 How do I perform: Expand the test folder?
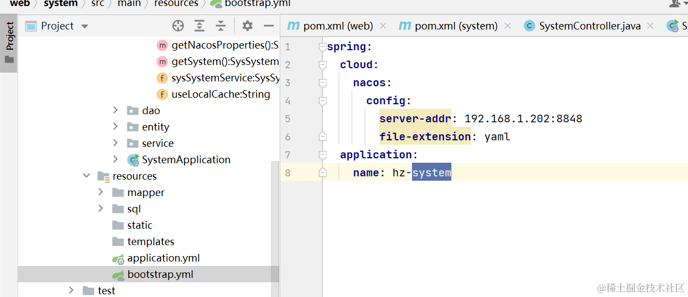pyautogui.click(x=71, y=290)
